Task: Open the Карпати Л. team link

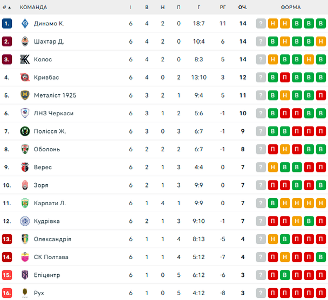Action: (50, 203)
